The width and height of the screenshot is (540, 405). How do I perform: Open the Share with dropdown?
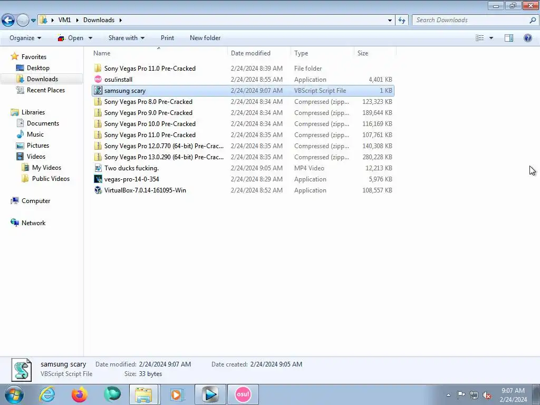[127, 38]
